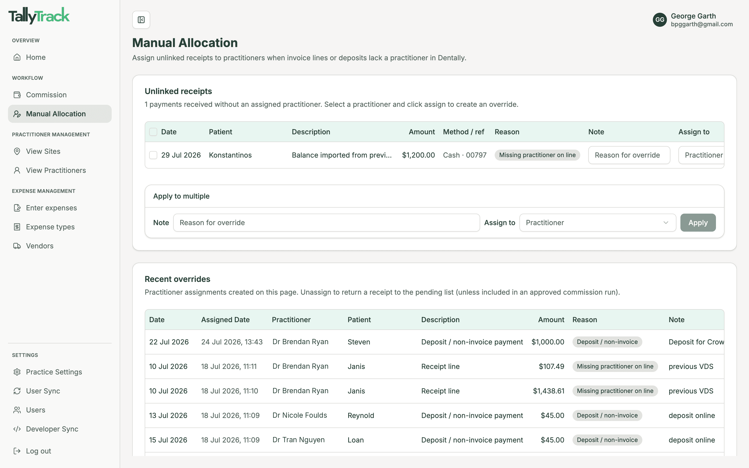749x468 pixels.
Task: Click the Practice Settings gear icon
Action: click(x=17, y=372)
